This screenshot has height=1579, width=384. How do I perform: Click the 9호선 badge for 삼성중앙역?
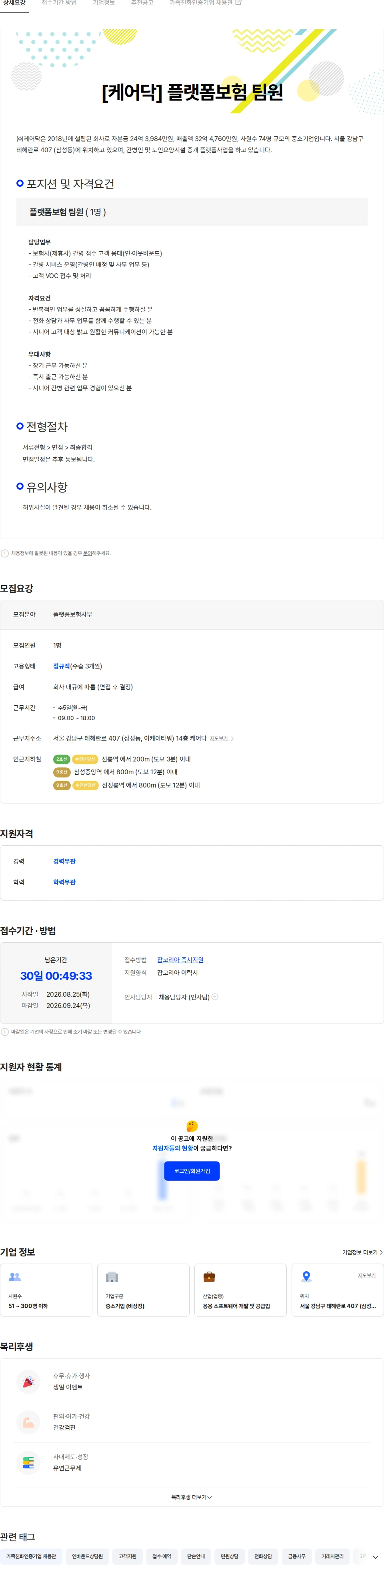click(x=62, y=772)
